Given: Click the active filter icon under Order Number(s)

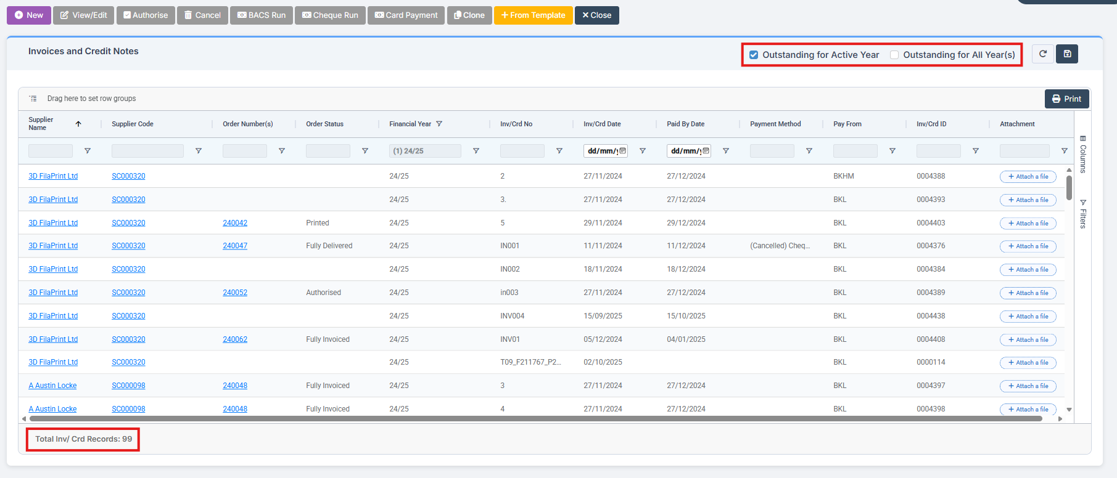Looking at the screenshot, I should coord(282,151).
